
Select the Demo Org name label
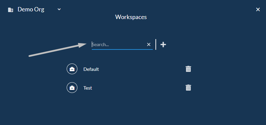(x=31, y=9)
